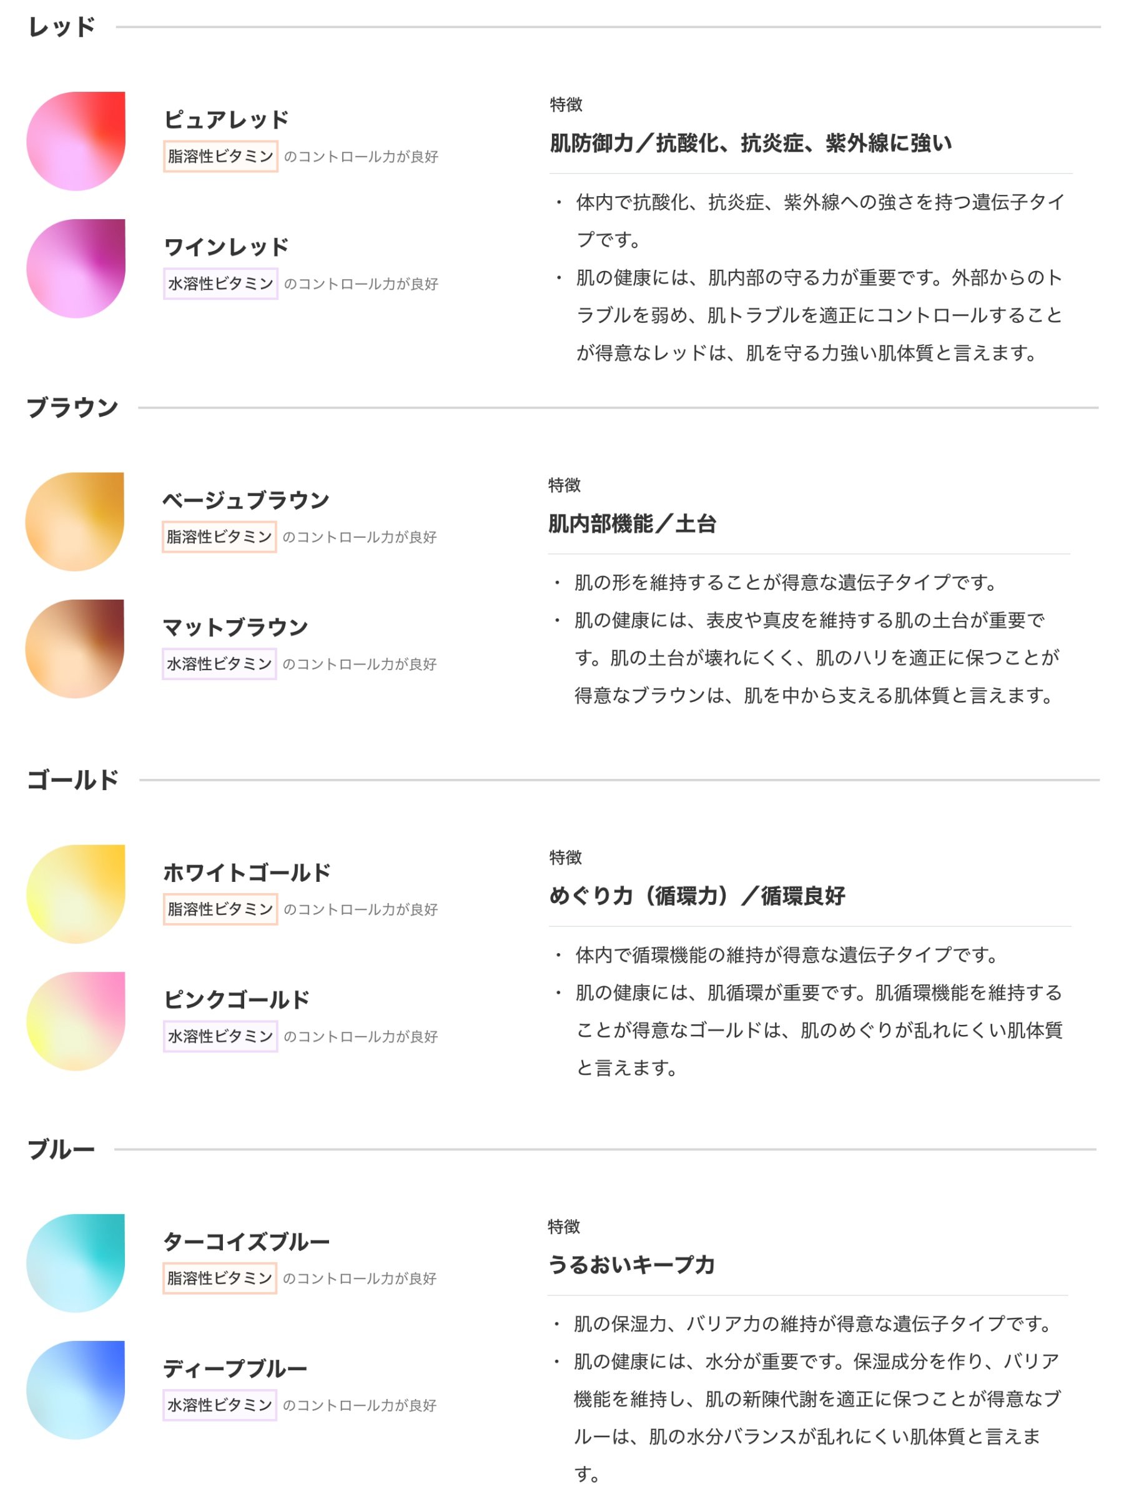Click the ゴールド section heading
Image resolution: width=1124 pixels, height=1499 pixels.
coord(72,780)
